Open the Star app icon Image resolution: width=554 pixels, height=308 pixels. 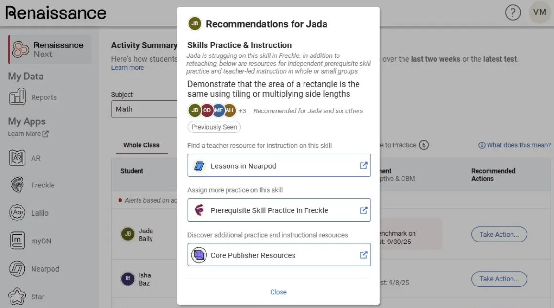17,297
